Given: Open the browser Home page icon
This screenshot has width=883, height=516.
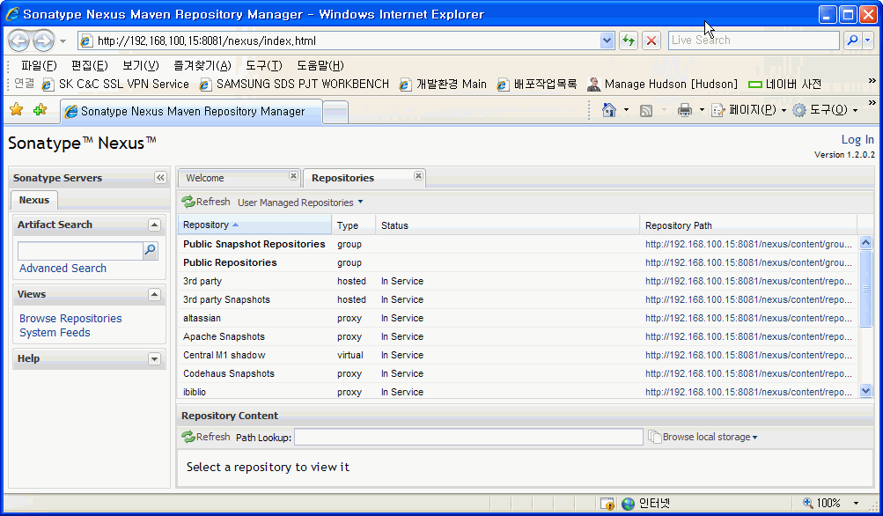Looking at the screenshot, I should (608, 110).
